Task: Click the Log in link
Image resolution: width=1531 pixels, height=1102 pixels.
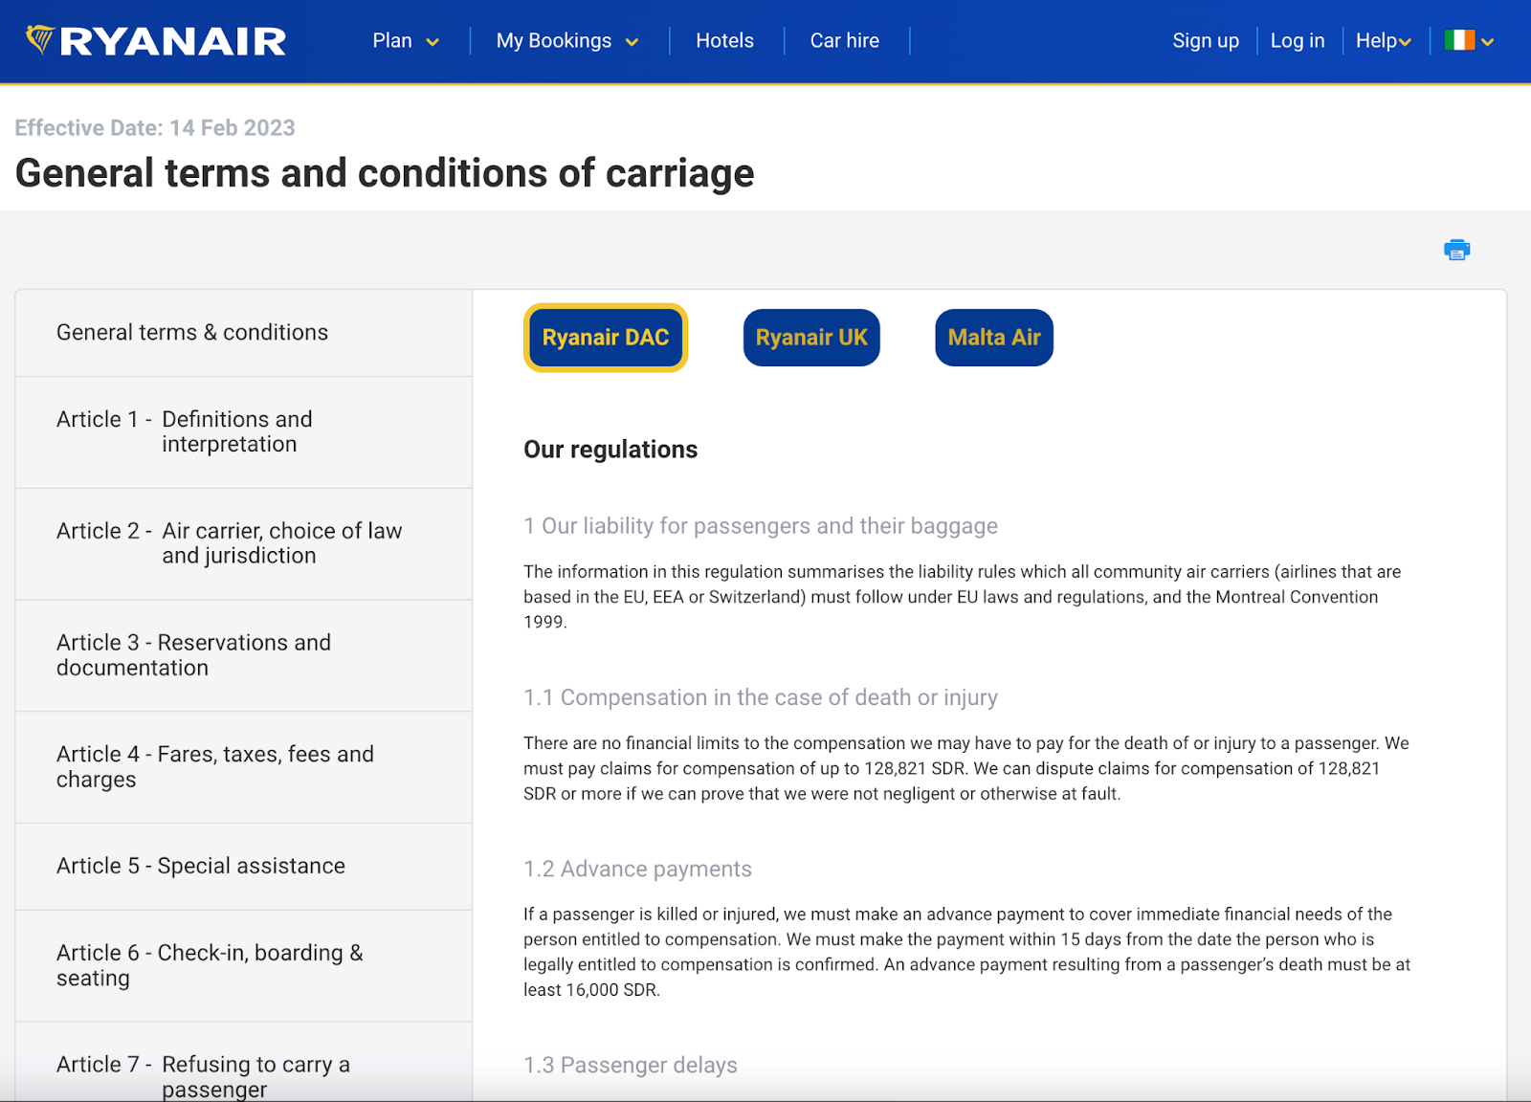Action: pyautogui.click(x=1298, y=40)
